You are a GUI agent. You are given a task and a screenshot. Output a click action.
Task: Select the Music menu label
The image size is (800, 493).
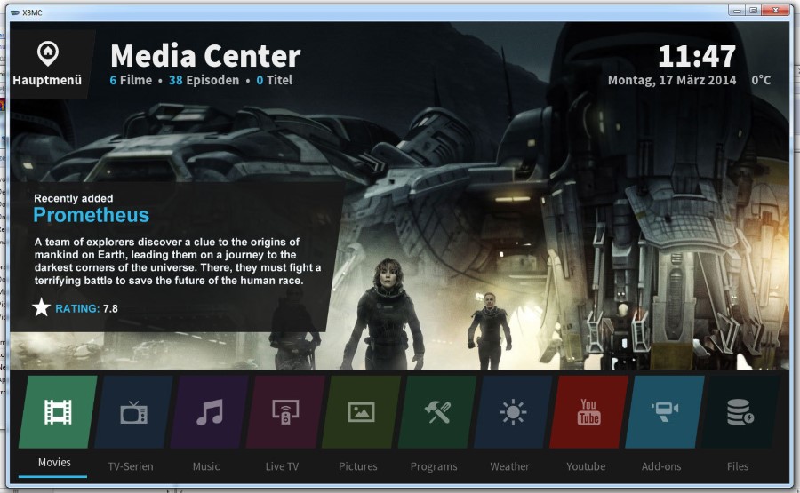click(x=206, y=466)
